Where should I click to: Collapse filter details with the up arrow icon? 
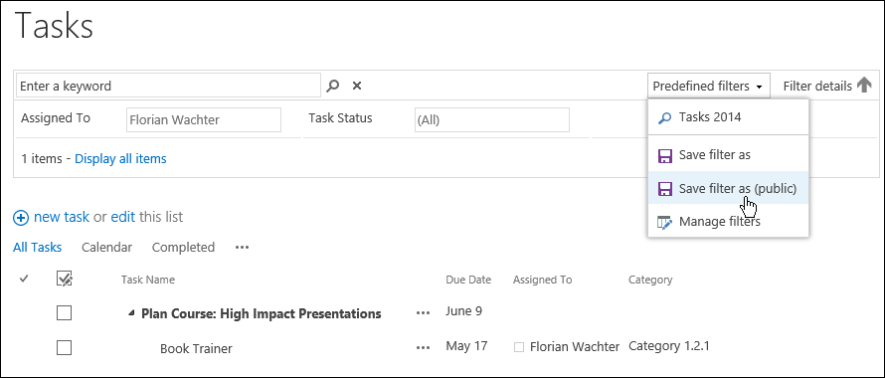tap(864, 86)
